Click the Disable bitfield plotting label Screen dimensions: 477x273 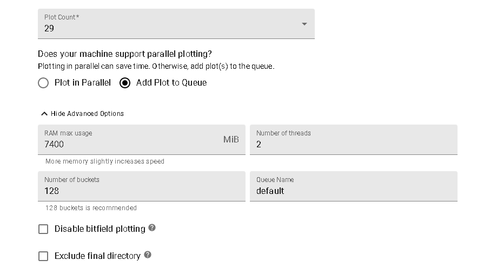pyautogui.click(x=100, y=229)
